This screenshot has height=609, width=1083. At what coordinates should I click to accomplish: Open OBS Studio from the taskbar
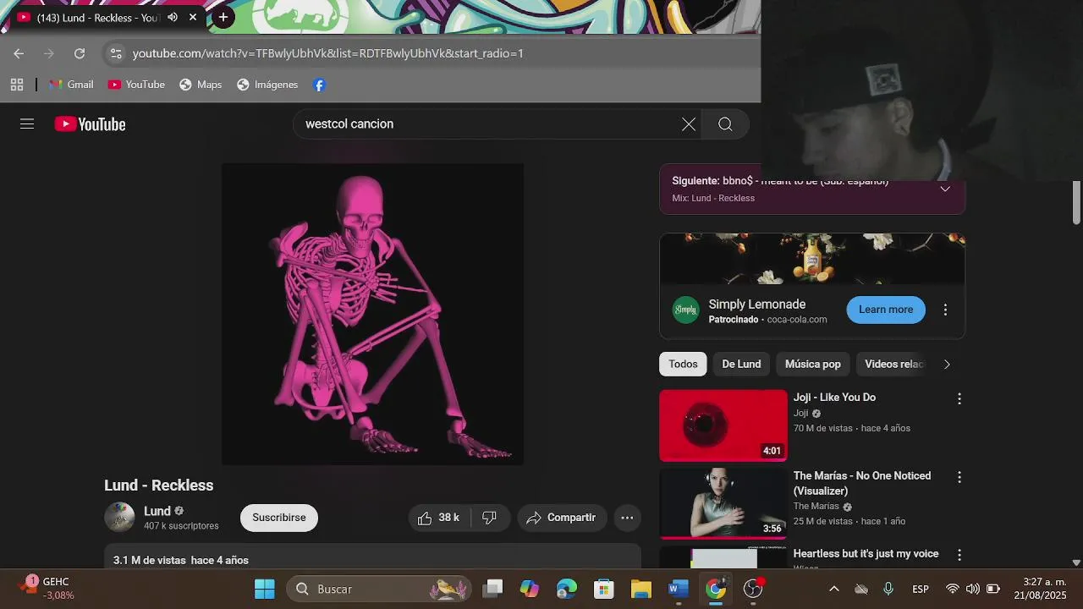(753, 589)
